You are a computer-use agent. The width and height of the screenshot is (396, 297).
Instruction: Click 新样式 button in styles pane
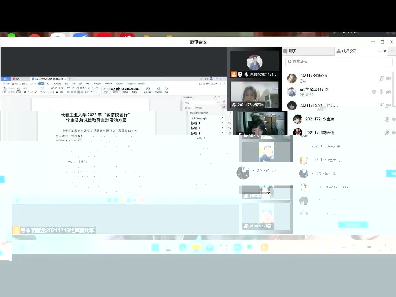pyautogui.click(x=188, y=107)
